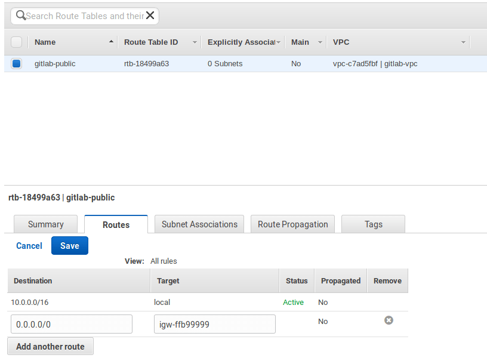Open the Route Propagation tab

tap(292, 224)
